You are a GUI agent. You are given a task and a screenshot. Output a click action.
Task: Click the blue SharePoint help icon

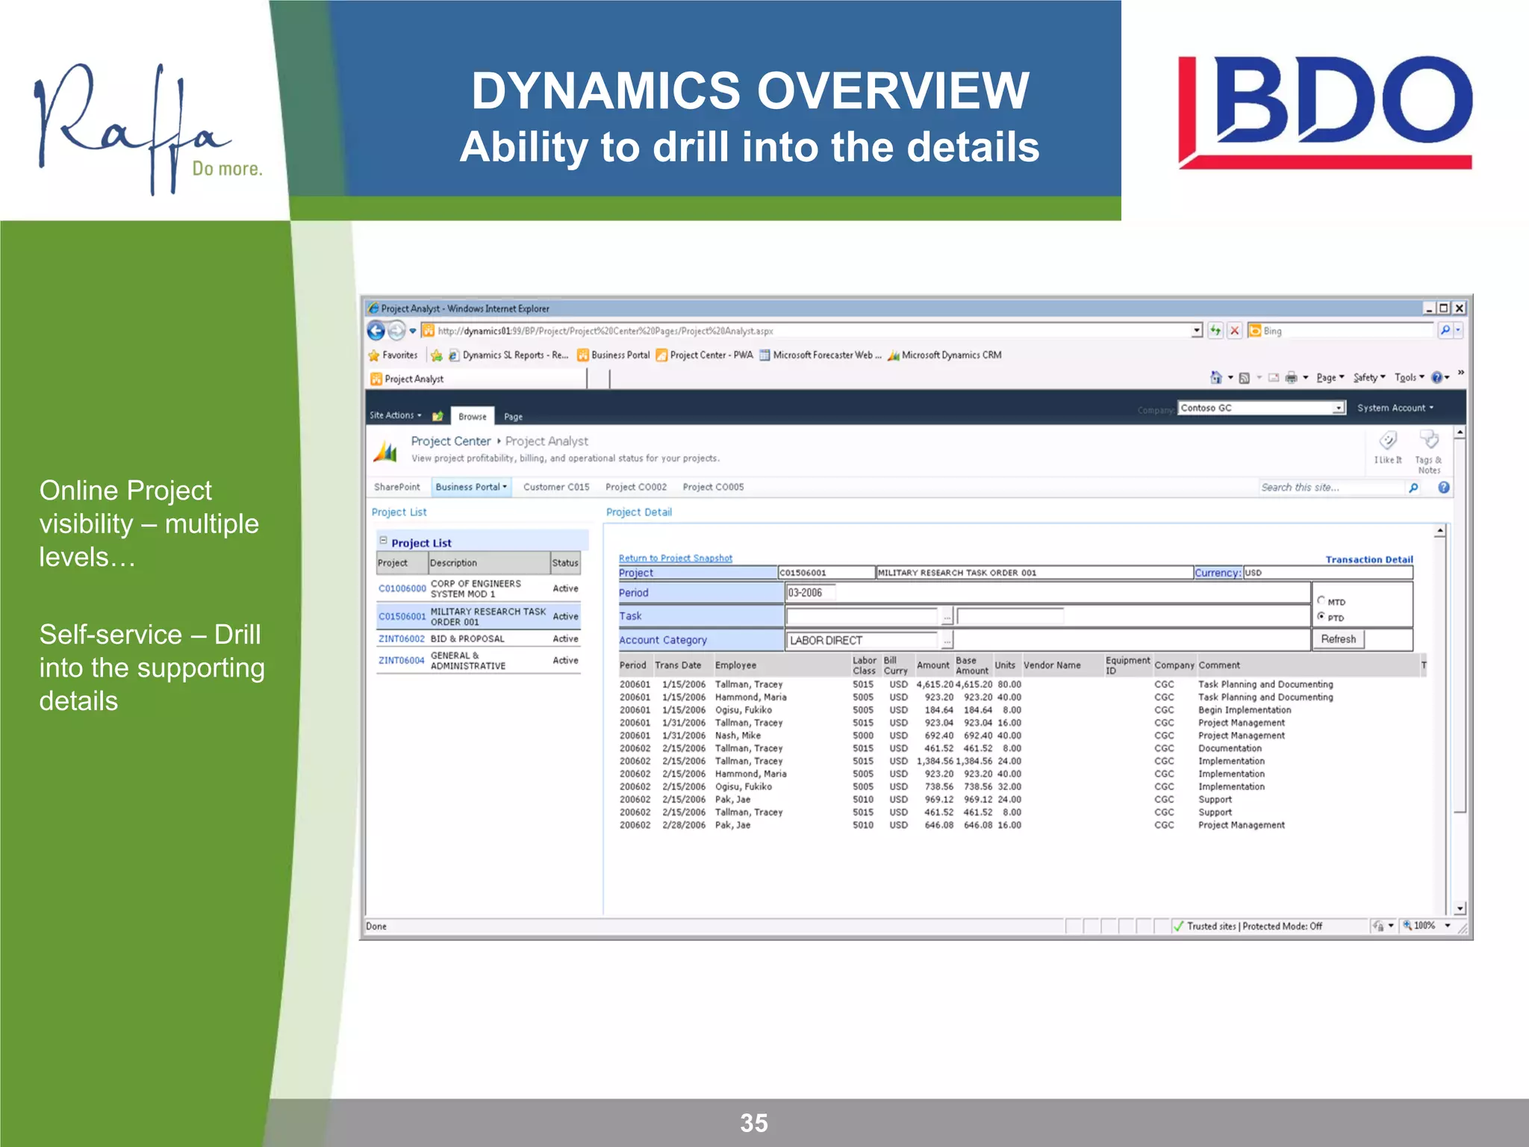1444,488
